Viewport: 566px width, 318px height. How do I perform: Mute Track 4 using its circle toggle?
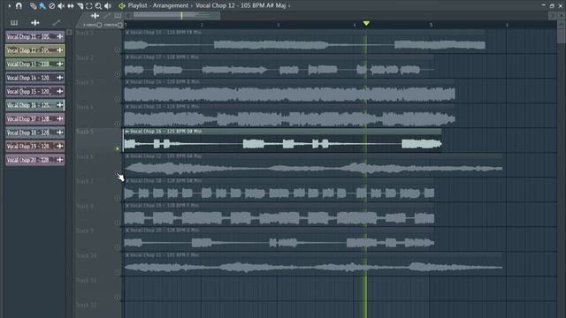(117, 124)
